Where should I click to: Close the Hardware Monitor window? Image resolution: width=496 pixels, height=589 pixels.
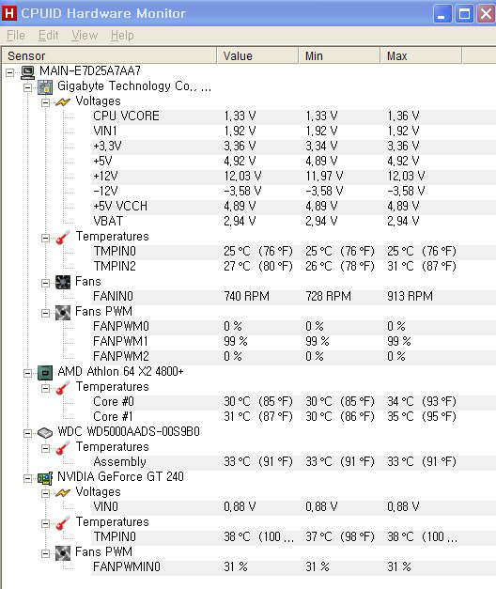(486, 14)
